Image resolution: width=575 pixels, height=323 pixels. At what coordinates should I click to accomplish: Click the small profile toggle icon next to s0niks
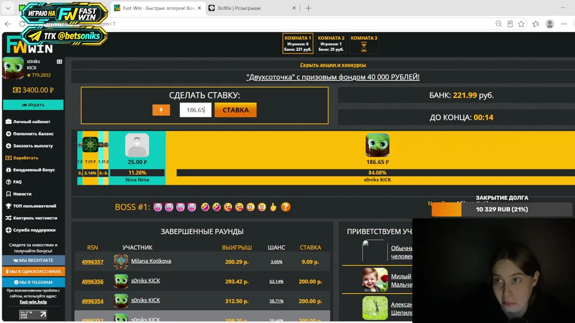coord(59,61)
